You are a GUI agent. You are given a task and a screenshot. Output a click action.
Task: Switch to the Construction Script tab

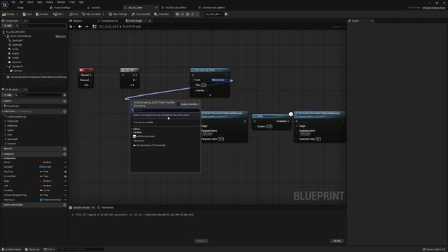click(x=108, y=21)
